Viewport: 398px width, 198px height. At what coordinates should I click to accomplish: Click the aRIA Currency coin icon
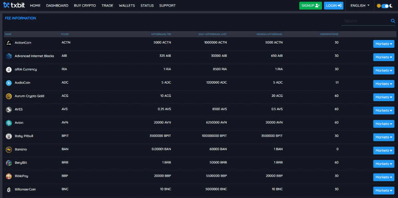[x=9, y=70]
